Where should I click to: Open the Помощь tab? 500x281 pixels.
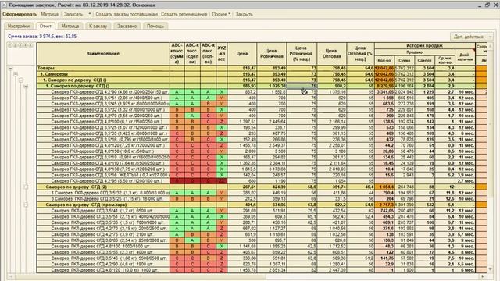155,26
